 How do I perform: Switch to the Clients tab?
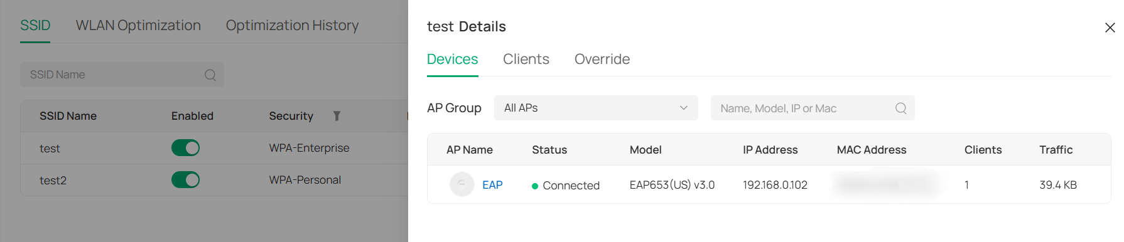click(x=526, y=59)
